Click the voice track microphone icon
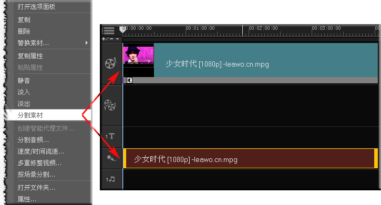This screenshot has height=205, width=381. [111, 158]
